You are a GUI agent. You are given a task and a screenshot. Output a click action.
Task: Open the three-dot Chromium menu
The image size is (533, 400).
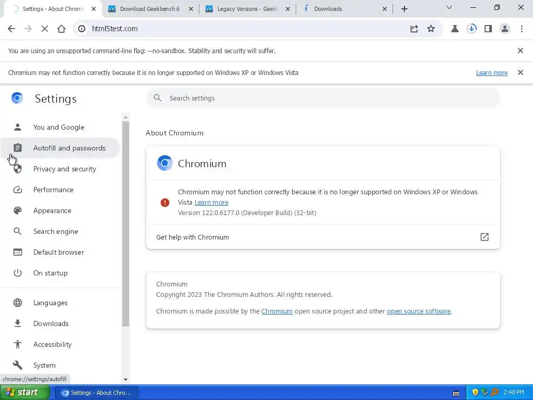click(522, 29)
